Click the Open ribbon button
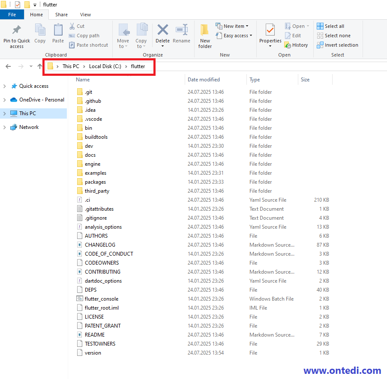The image size is (387, 379). click(x=297, y=26)
